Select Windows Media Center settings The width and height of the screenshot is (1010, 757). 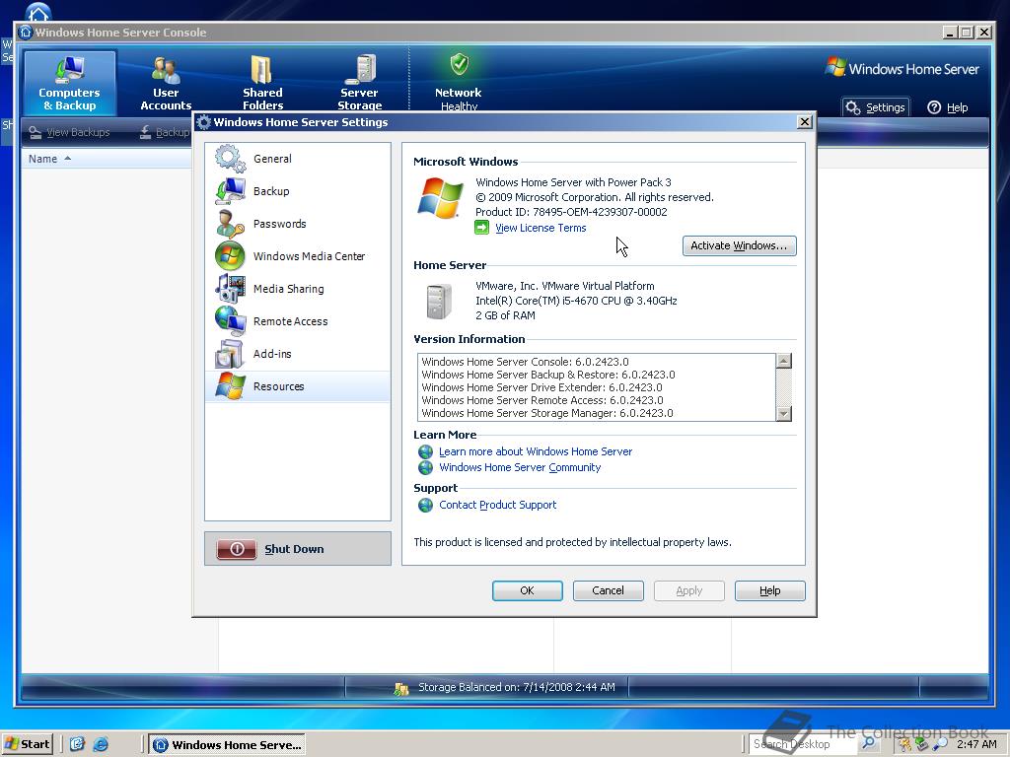[x=298, y=256]
